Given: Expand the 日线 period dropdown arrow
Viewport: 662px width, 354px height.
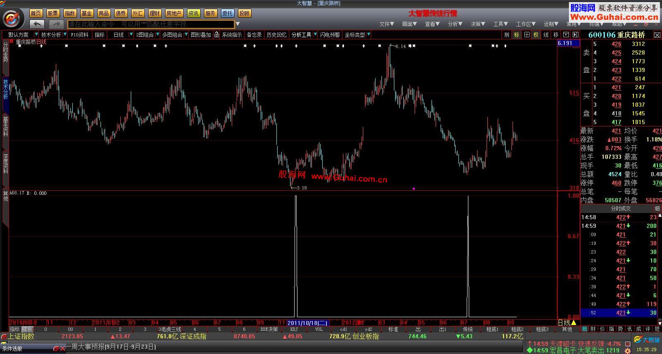Looking at the screenshot, I should (x=131, y=35).
